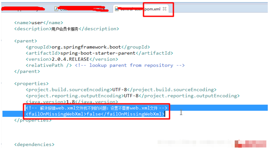271x148 pixels.
Task: Click the Java file icon on second tab
Action: [x=56, y=9]
